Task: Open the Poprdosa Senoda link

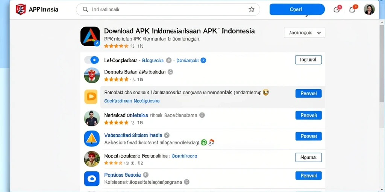Action: click(x=122, y=175)
